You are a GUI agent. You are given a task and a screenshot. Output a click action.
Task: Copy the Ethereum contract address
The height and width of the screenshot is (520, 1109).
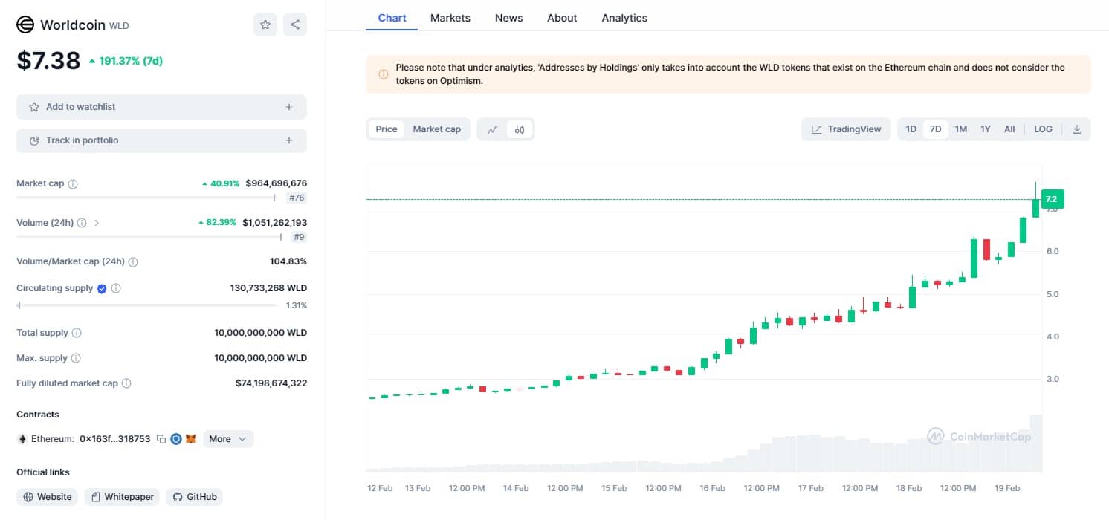[161, 439]
